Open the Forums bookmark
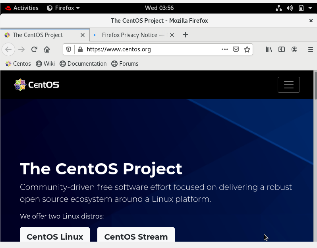 click(125, 64)
